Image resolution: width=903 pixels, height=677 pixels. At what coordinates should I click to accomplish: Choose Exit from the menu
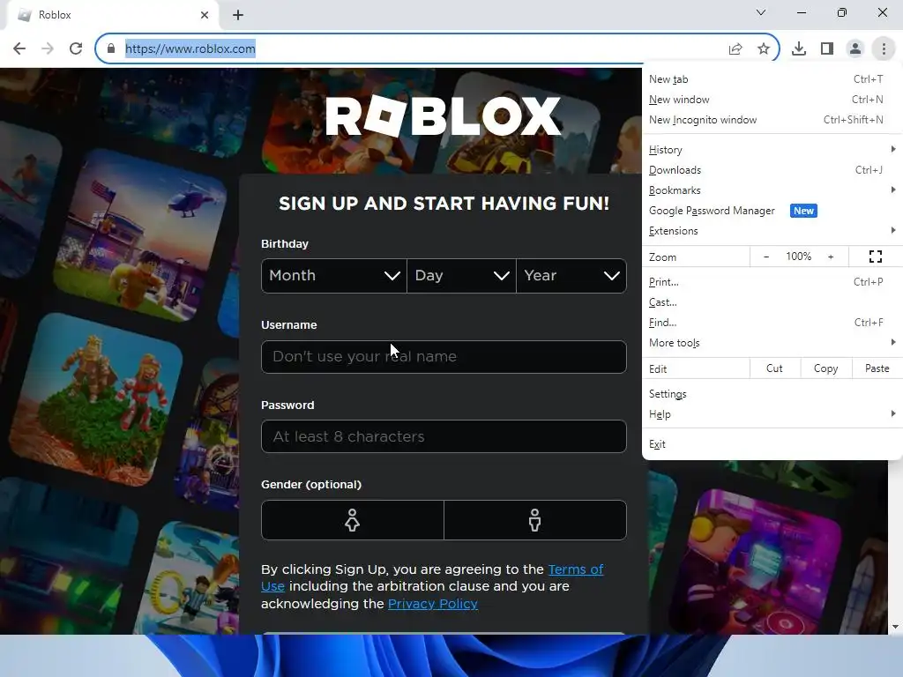(772, 444)
